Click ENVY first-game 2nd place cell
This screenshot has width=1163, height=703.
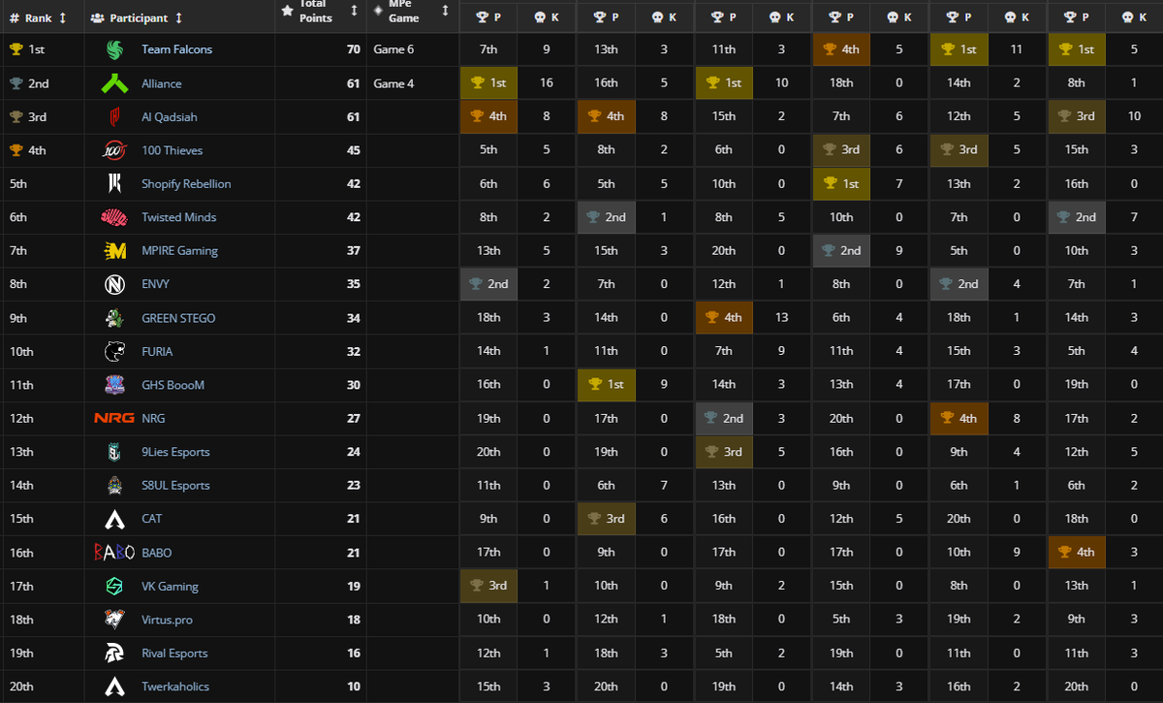coord(488,284)
